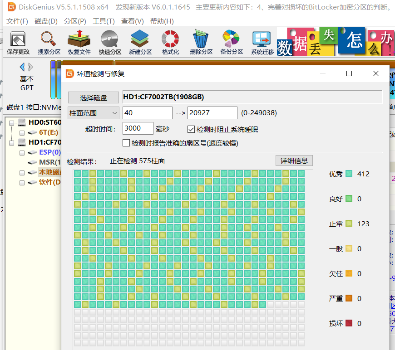395x350 pixels.
Task: Click the MSR partition icon
Action: coord(32,162)
